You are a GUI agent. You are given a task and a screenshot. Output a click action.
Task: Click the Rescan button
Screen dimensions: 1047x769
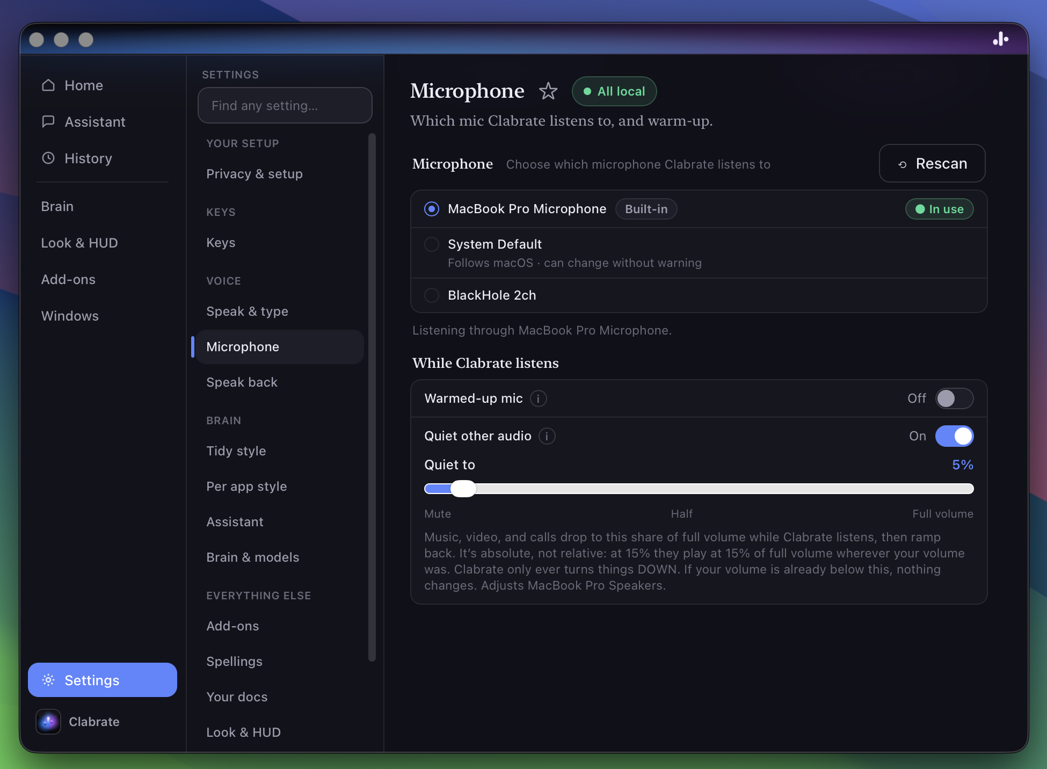[x=932, y=163]
